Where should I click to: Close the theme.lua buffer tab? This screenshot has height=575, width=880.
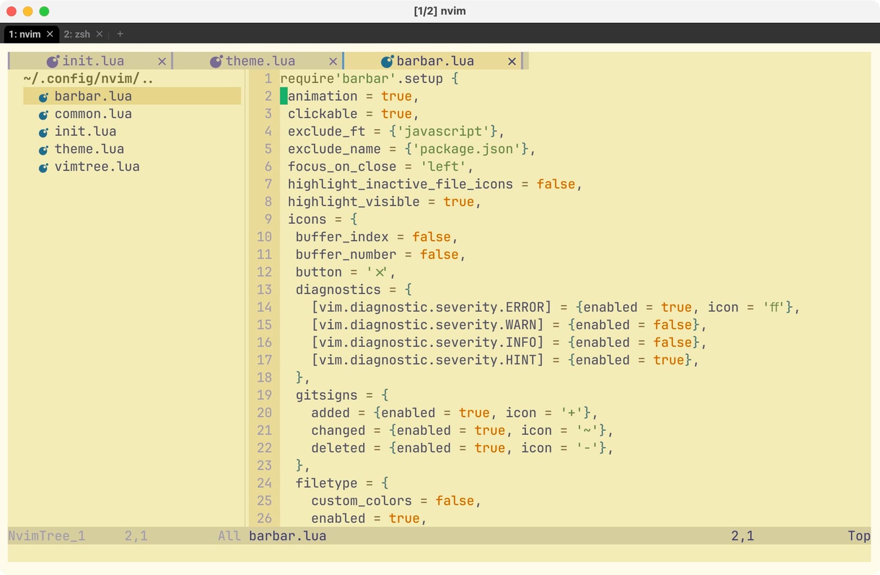coord(333,61)
